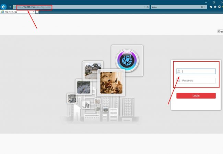
Task: Close the 192.168.1.122 tab
Action: point(33,12)
